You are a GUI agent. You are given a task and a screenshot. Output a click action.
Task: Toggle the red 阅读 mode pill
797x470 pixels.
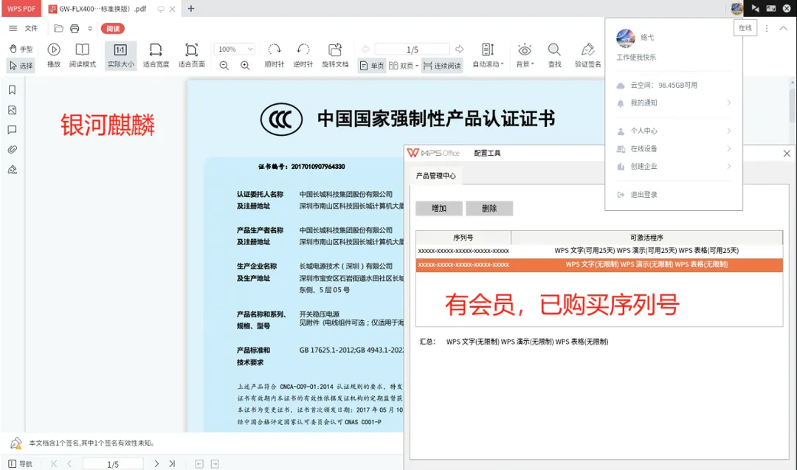click(x=113, y=29)
